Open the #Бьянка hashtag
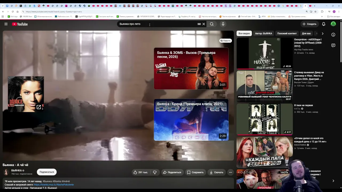Viewport: 342px width, 192px height. pyautogui.click(x=47, y=181)
